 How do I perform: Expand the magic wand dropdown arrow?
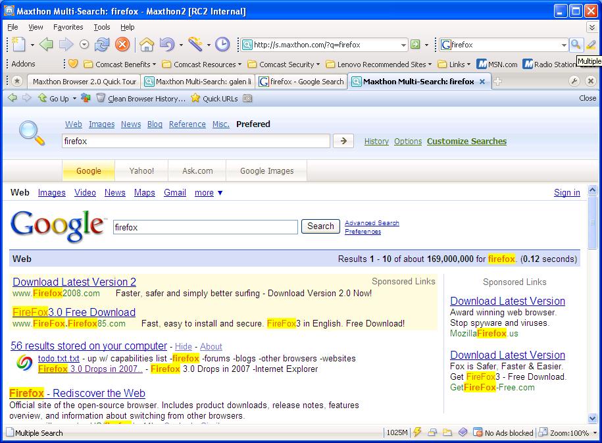tap(209, 45)
